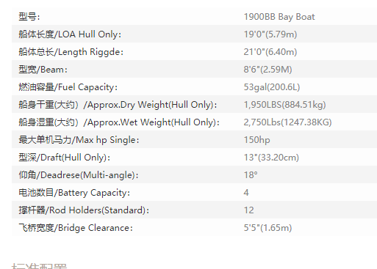Screen dimensions: 377x269
Task: Select the Beam label text
Action: [x=43, y=70]
